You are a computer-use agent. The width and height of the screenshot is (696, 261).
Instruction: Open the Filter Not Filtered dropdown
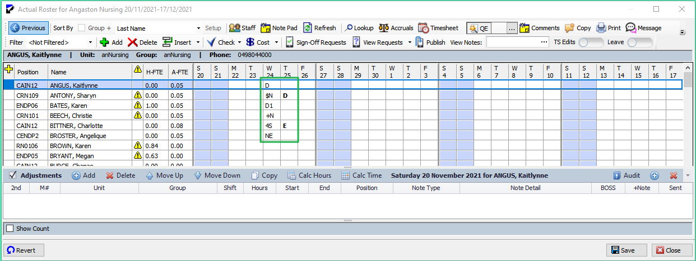(90, 42)
